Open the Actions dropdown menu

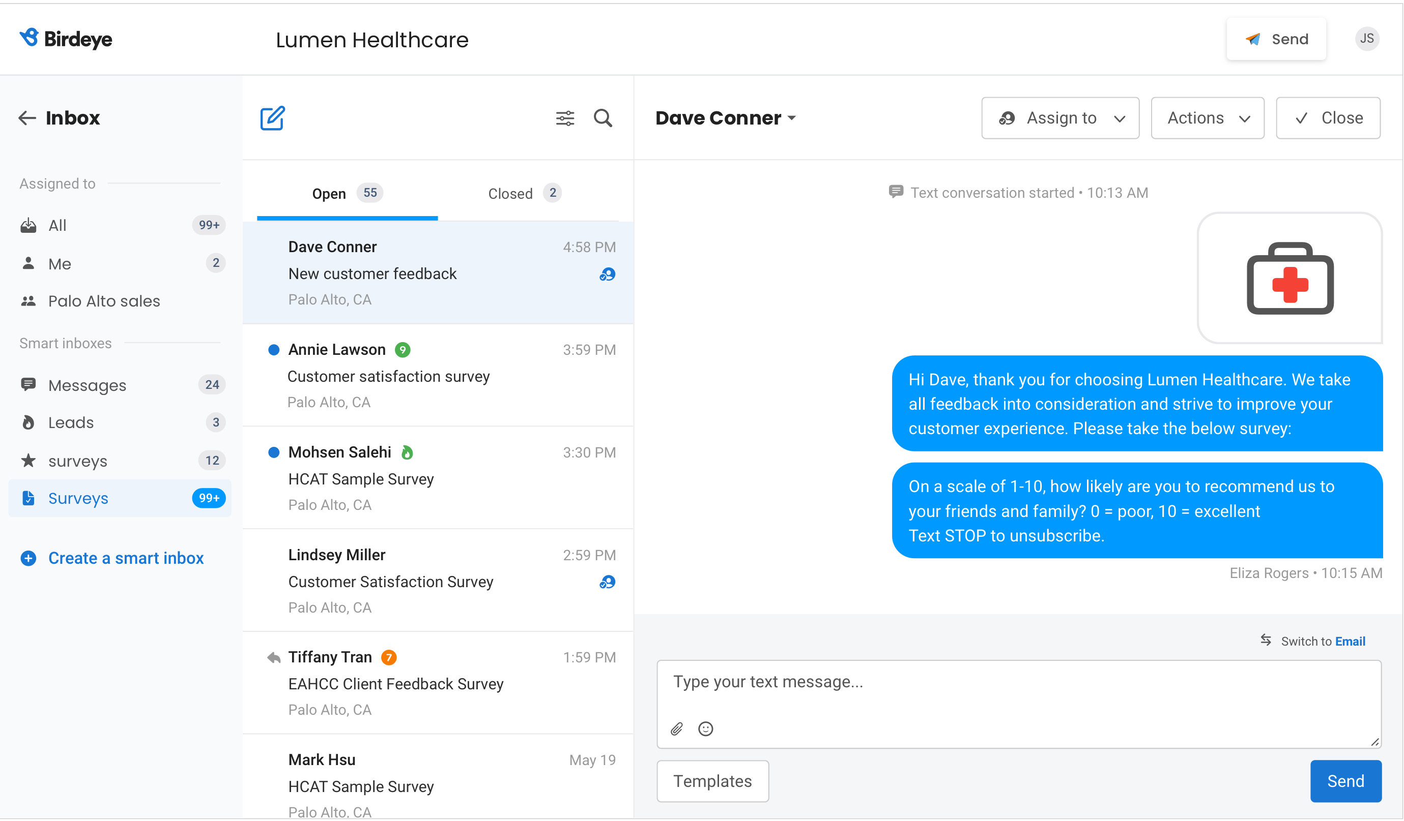pyautogui.click(x=1208, y=118)
